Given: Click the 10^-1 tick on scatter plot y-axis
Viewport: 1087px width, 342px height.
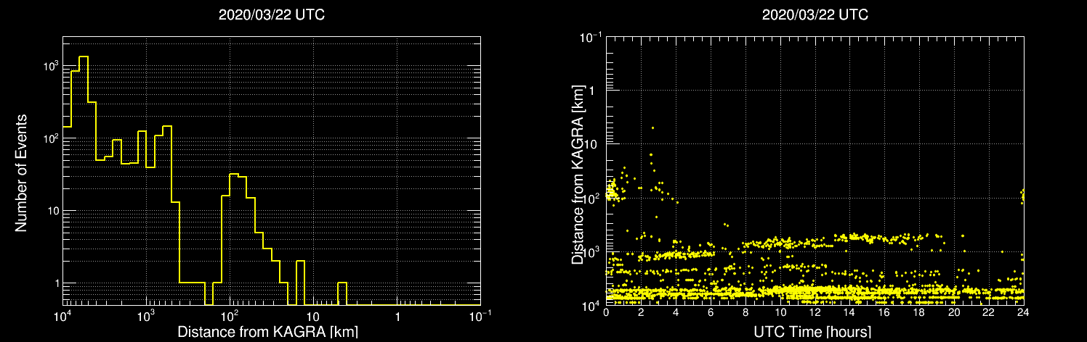Looking at the screenshot, I should coord(592,37).
